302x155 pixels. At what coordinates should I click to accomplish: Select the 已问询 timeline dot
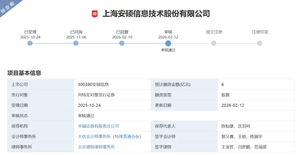coord(76,43)
